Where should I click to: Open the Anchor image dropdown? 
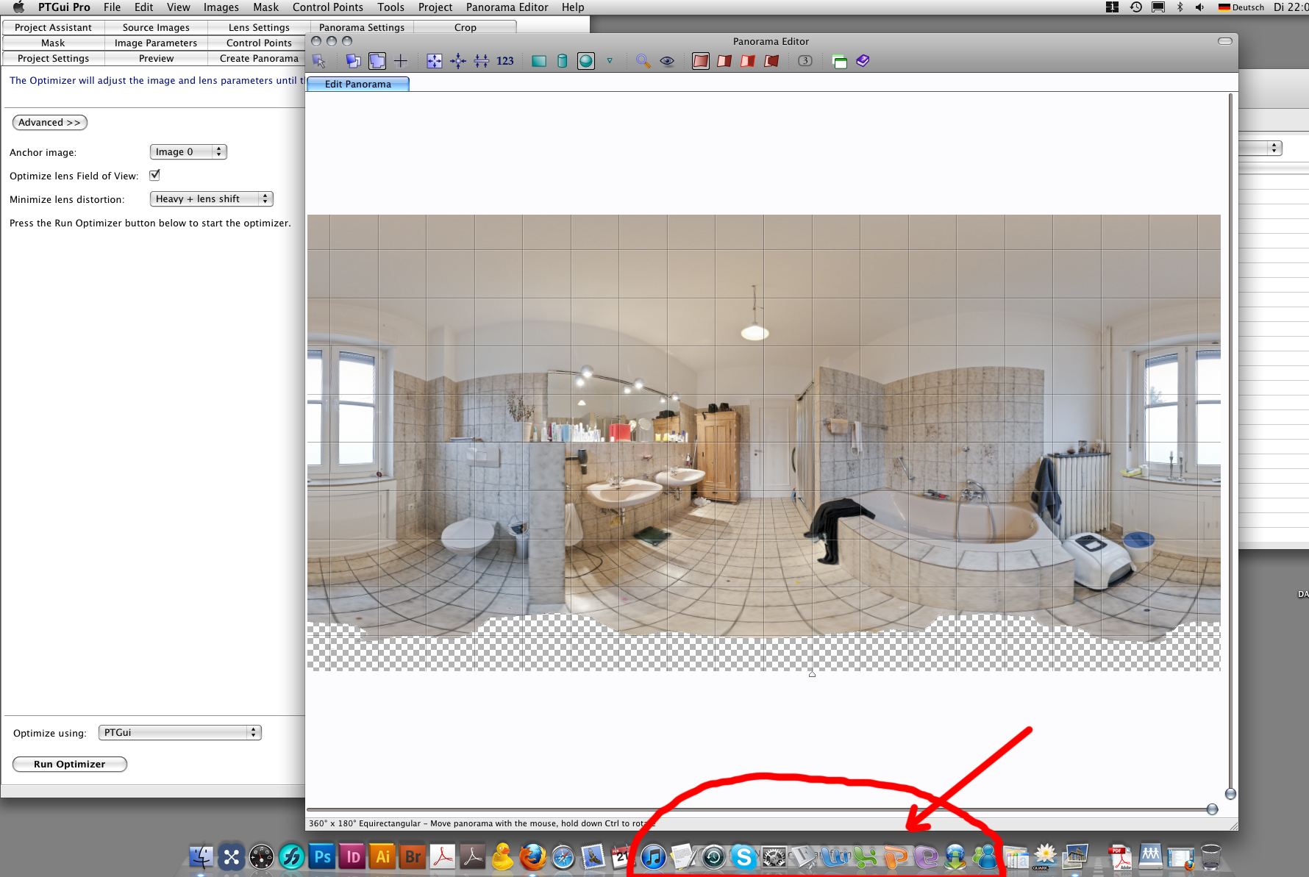pos(188,152)
